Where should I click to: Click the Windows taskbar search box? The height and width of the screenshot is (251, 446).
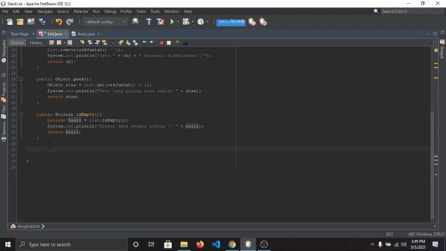72,245
